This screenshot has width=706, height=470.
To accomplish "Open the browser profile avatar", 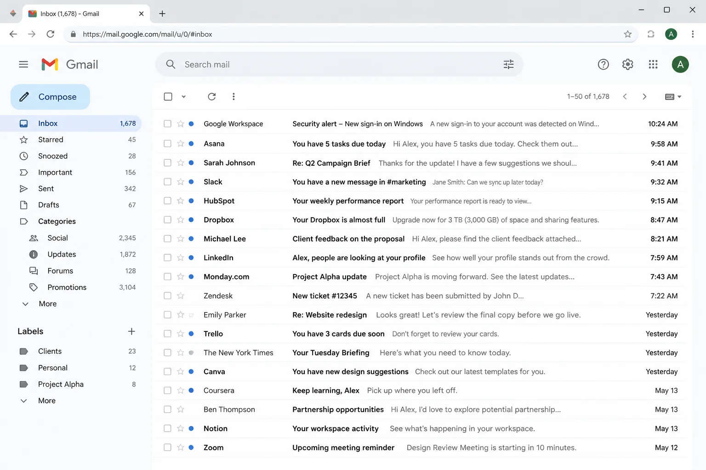I will pos(671,34).
